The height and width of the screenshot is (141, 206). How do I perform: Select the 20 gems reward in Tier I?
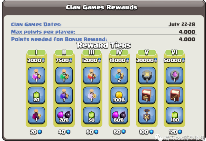(36, 96)
